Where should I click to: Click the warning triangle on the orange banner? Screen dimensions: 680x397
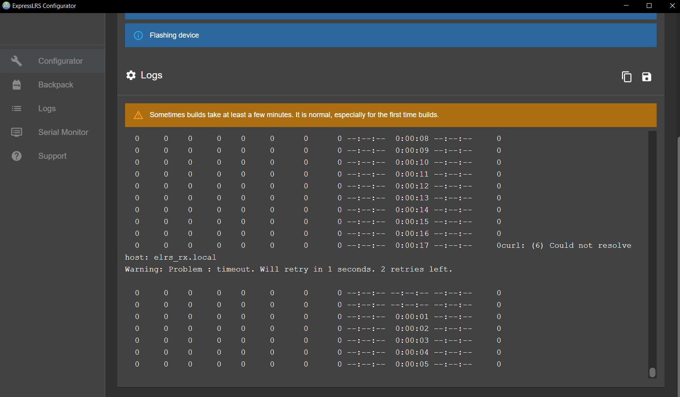pyautogui.click(x=138, y=115)
